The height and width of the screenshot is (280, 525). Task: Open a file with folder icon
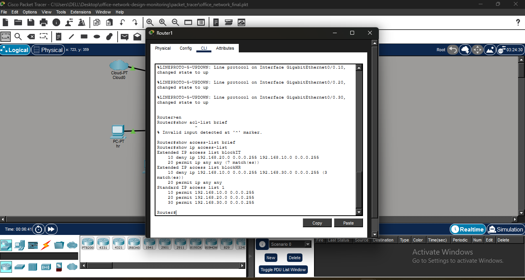tap(18, 22)
